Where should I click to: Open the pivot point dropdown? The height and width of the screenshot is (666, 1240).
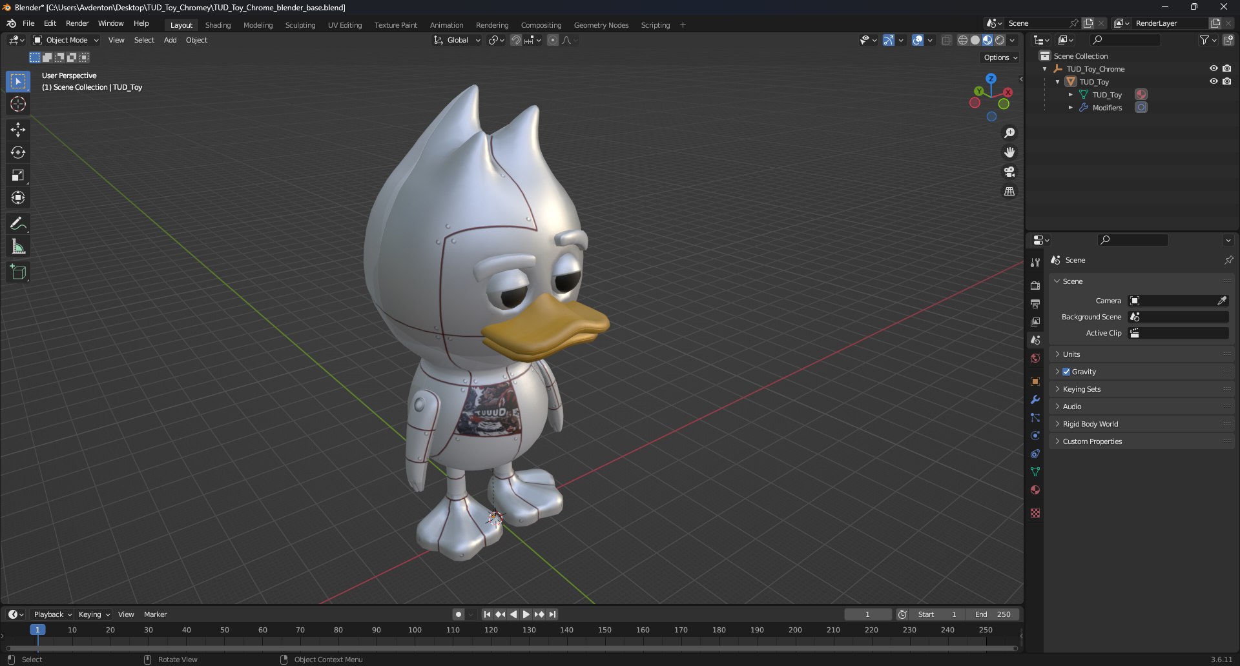[496, 40]
